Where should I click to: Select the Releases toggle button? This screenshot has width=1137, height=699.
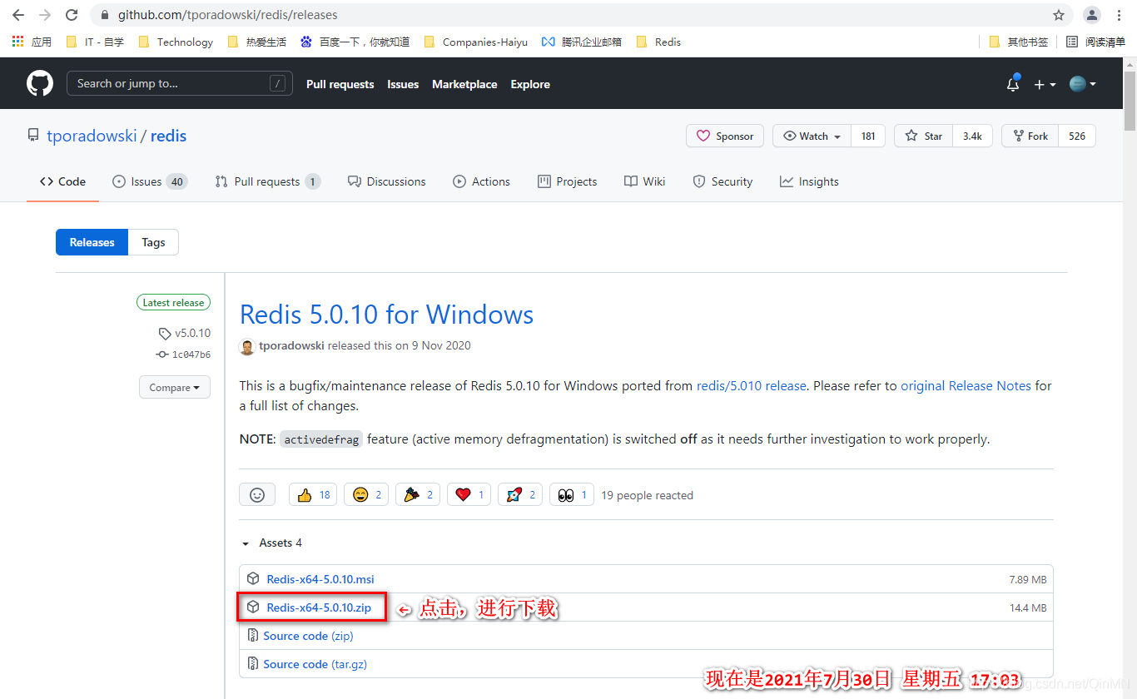[92, 242]
